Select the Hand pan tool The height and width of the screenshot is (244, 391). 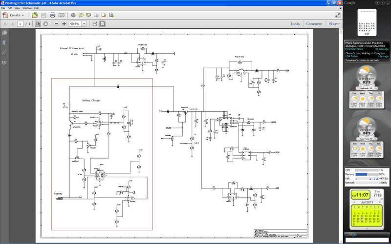[x=46, y=23]
